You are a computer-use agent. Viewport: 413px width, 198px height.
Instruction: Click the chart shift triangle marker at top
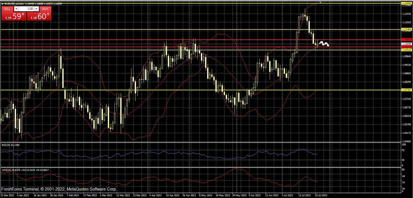[321, 2]
